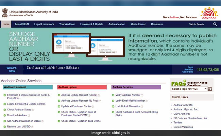
Task: Open Verify Email/Mobile Number link
Action: click(x=130, y=101)
